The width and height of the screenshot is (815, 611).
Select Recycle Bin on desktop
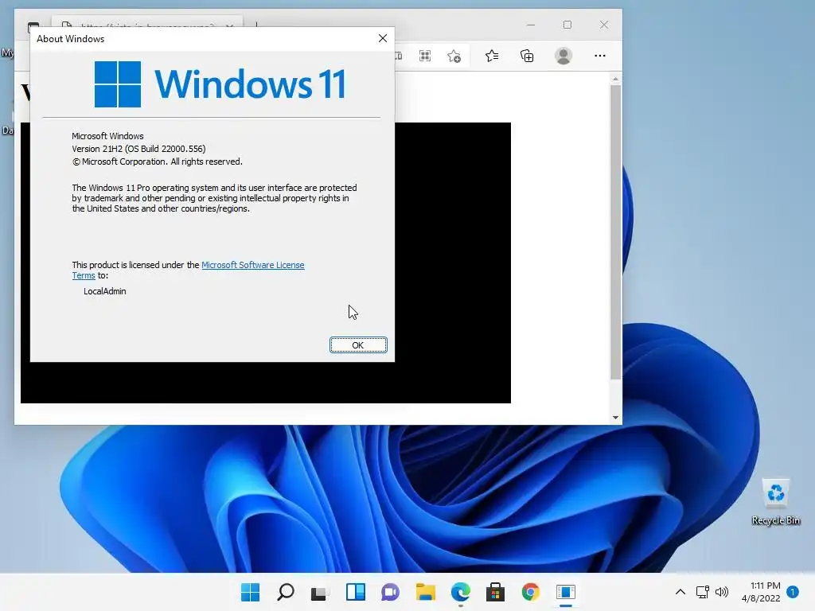tap(775, 501)
